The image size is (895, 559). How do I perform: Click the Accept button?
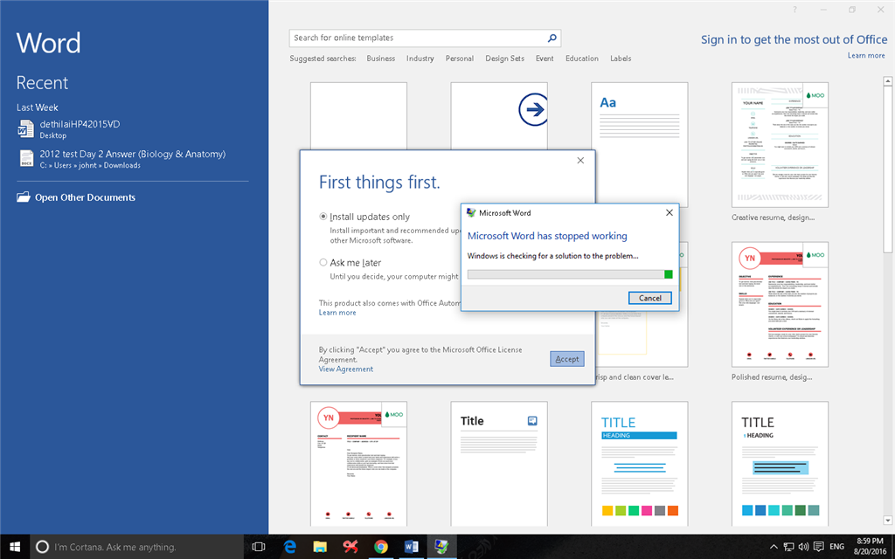[566, 359]
